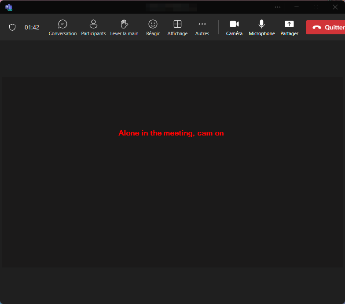This screenshot has height=304, width=345.
Task: Click the shield security icon
Action: (x=12, y=27)
